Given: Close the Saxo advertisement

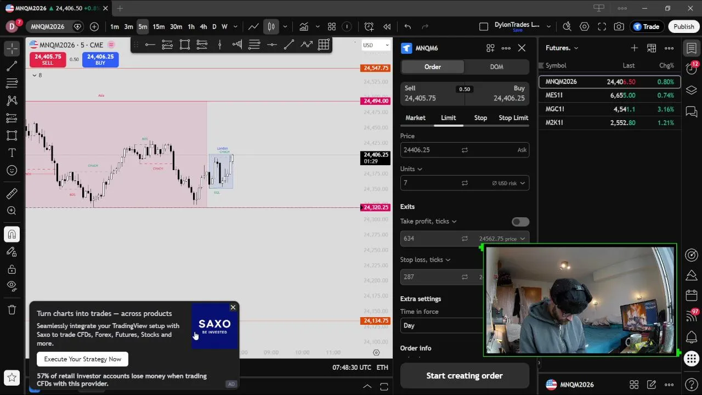Looking at the screenshot, I should [x=233, y=307].
